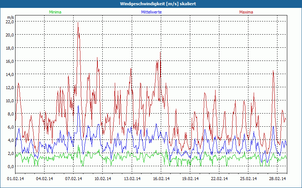Click the 12,0 y-axis value
Screen dimensions: 302x188
point(10,88)
